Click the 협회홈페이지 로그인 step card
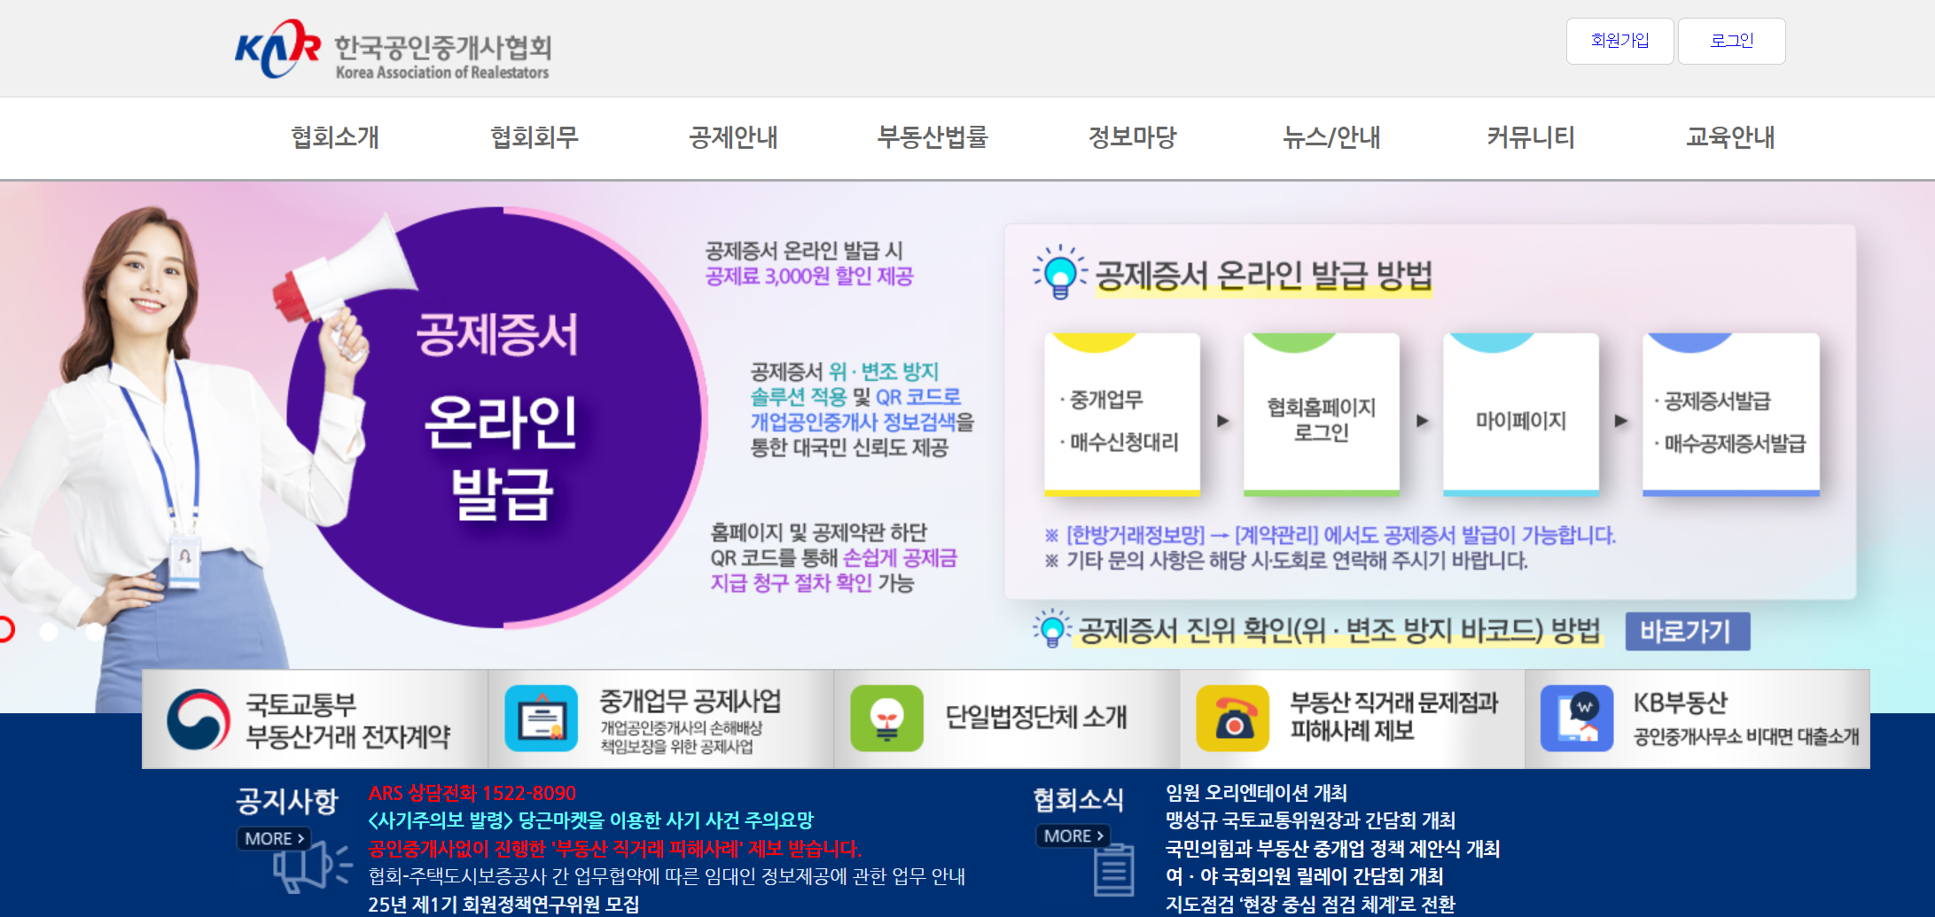This screenshot has height=917, width=1935. pyautogui.click(x=1321, y=415)
